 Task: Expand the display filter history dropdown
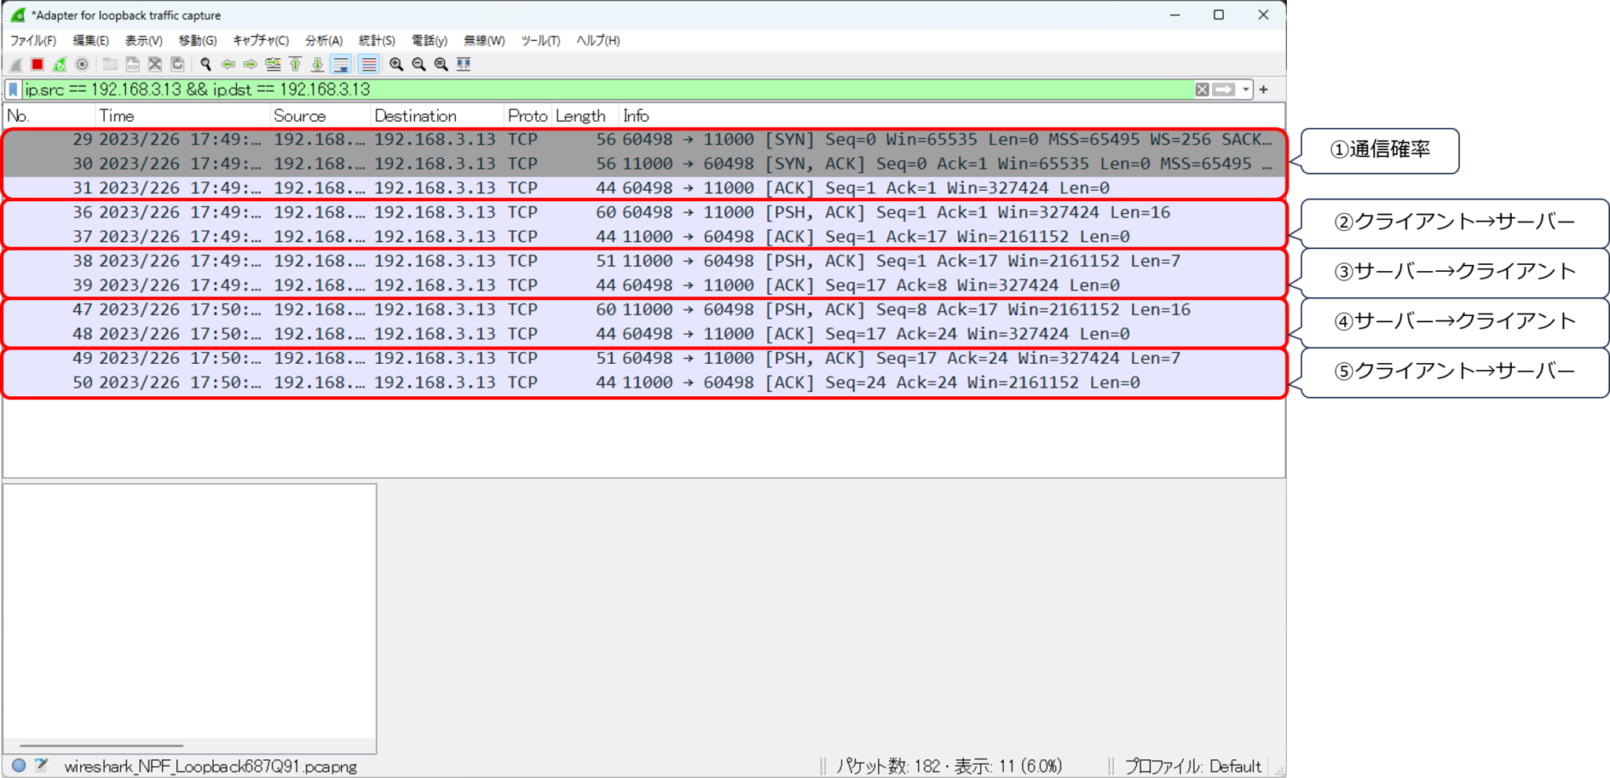coord(1246,90)
